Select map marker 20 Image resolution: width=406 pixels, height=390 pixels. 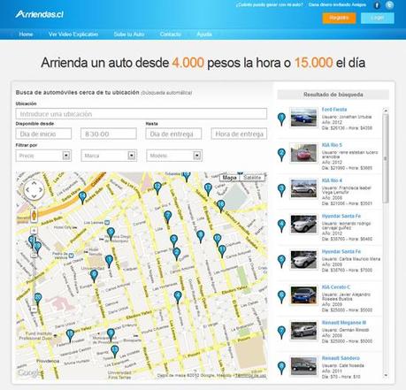pos(38,299)
